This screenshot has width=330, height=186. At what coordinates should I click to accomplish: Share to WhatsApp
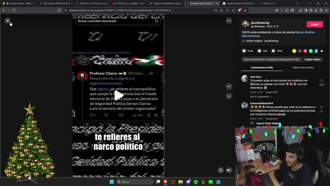pyautogui.click(x=311, y=51)
